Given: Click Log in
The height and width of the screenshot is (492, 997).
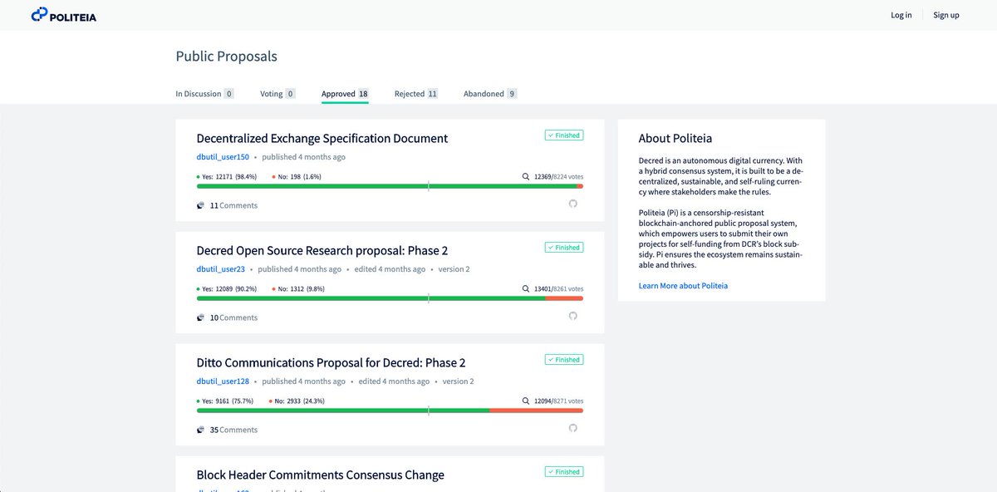Looking at the screenshot, I should (901, 15).
